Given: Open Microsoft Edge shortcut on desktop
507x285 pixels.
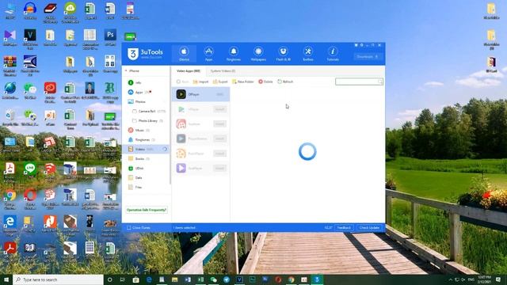Looking at the screenshot, I should (10, 224).
